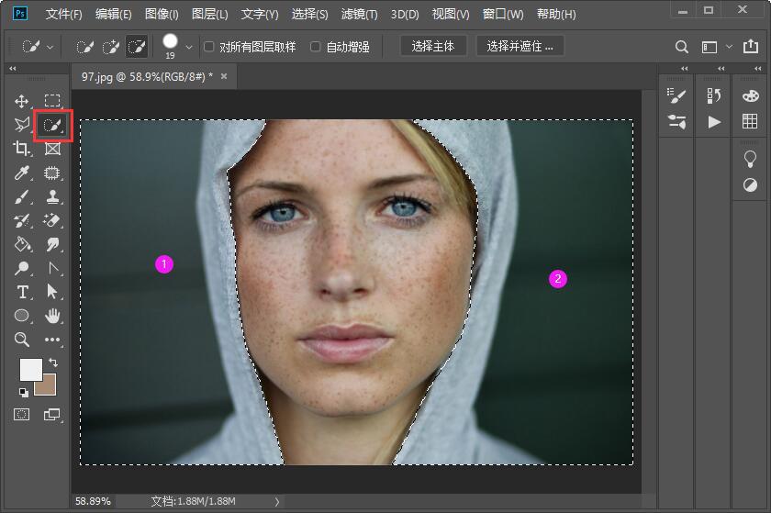771x513 pixels.
Task: Open the 滤镜(T) menu
Action: [x=360, y=15]
